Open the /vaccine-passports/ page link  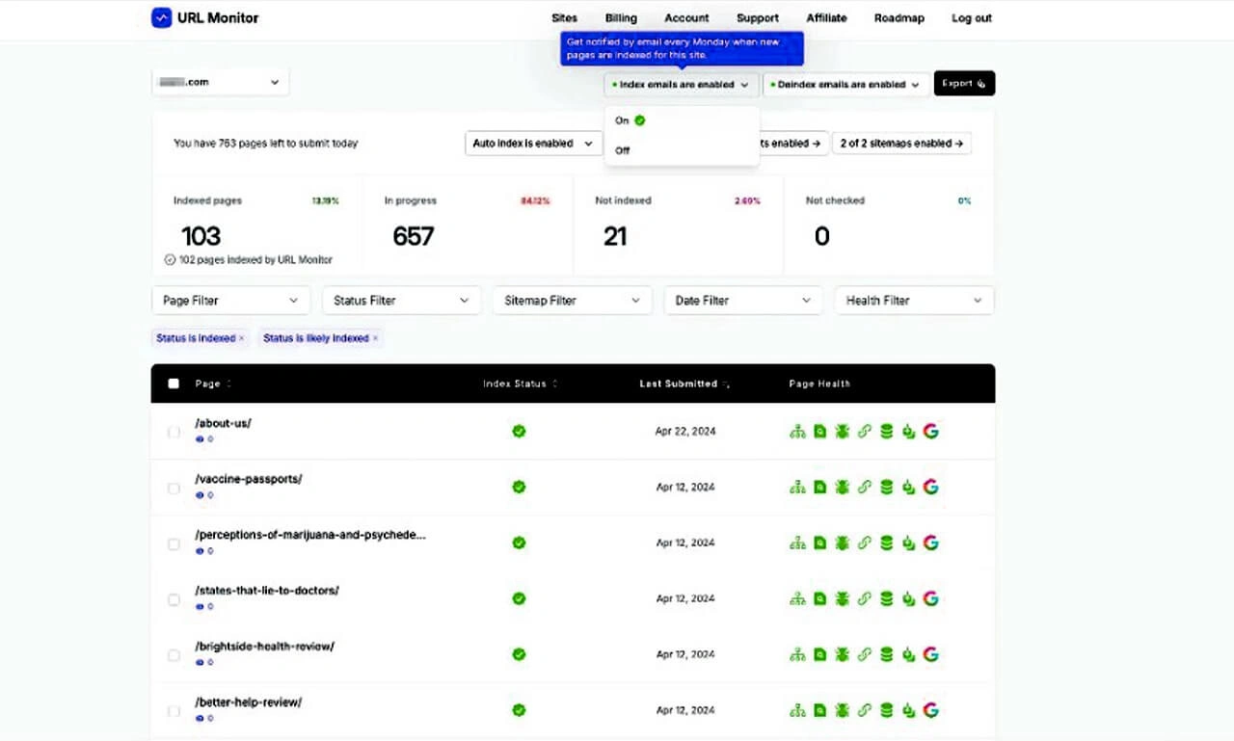pyautogui.click(x=249, y=479)
